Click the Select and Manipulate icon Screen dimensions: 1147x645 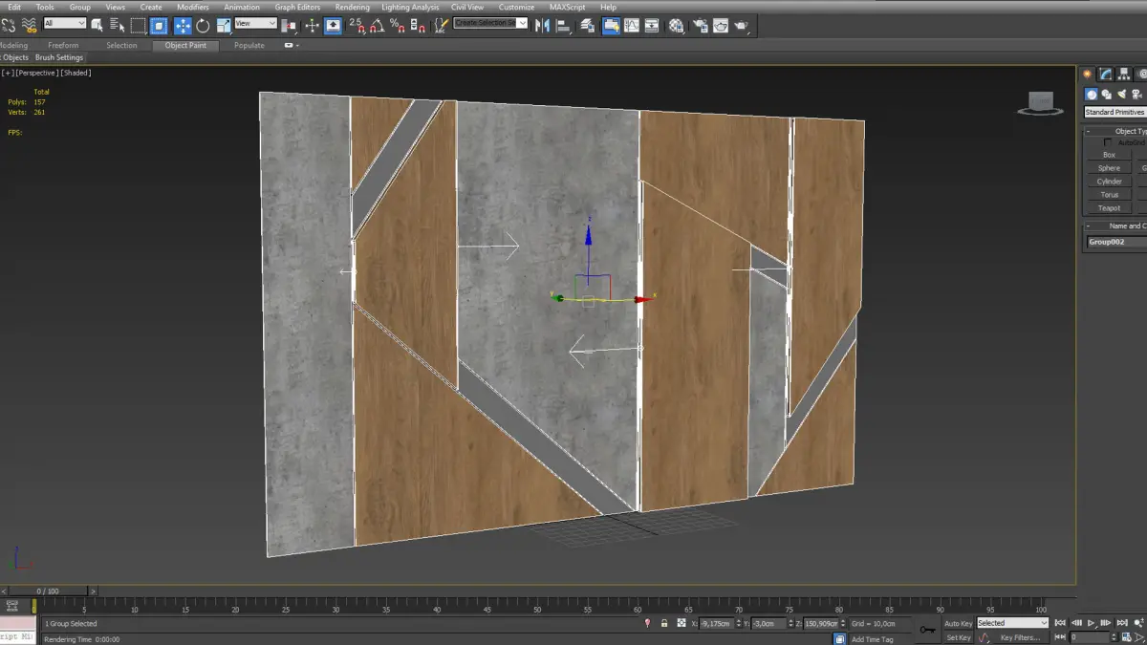coord(312,26)
